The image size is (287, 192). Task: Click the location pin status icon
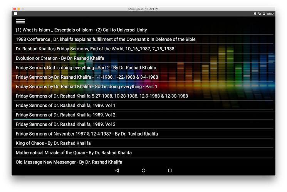tap(255, 14)
